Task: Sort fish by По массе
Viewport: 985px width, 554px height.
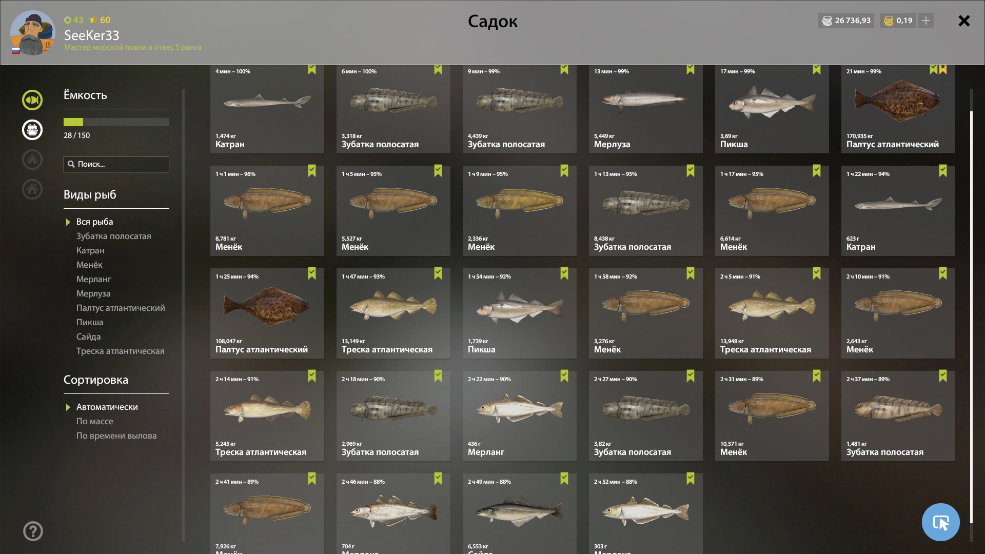Action: tap(95, 421)
